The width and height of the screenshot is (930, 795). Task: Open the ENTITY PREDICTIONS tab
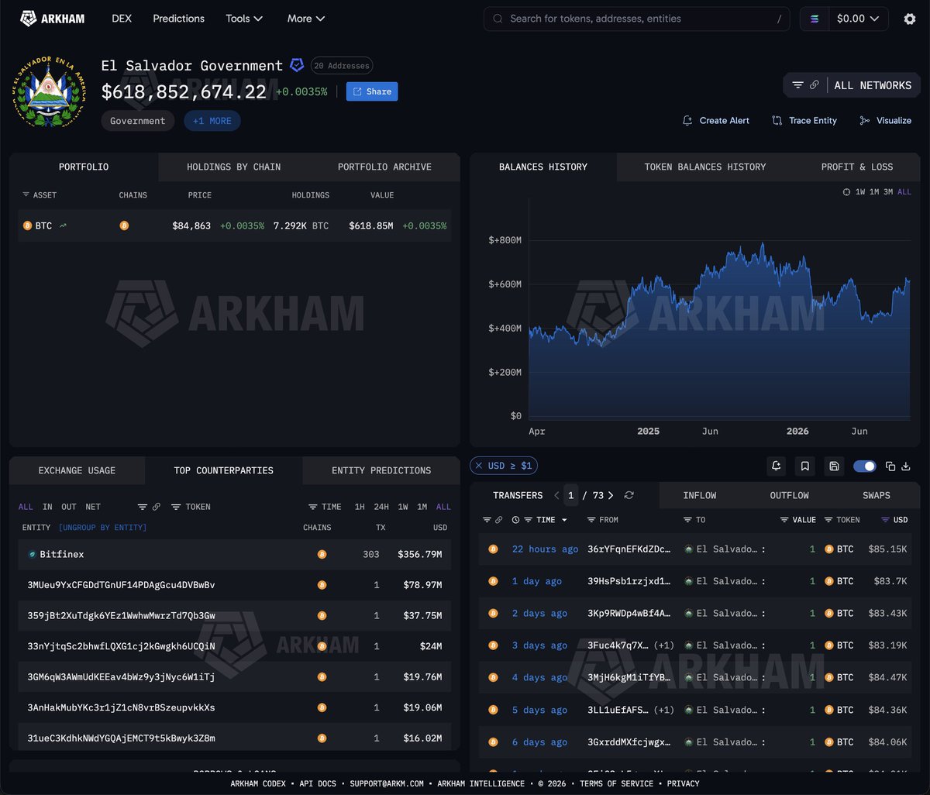click(381, 470)
